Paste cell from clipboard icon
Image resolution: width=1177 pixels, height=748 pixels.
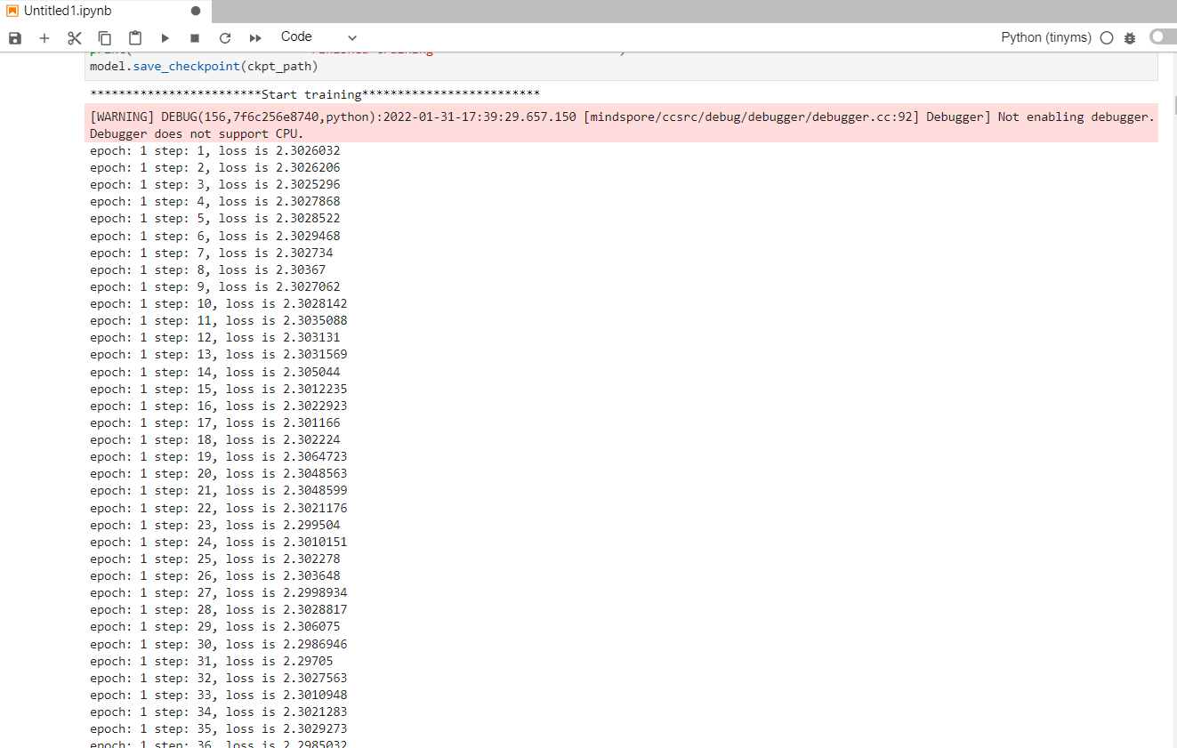[135, 38]
